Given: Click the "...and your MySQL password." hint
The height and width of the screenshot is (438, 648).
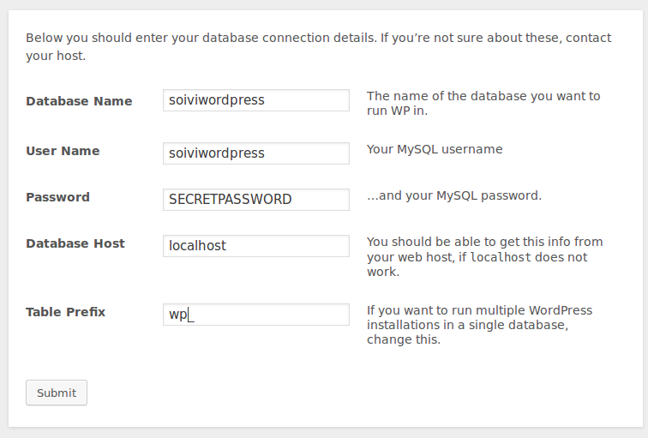Looking at the screenshot, I should (454, 195).
